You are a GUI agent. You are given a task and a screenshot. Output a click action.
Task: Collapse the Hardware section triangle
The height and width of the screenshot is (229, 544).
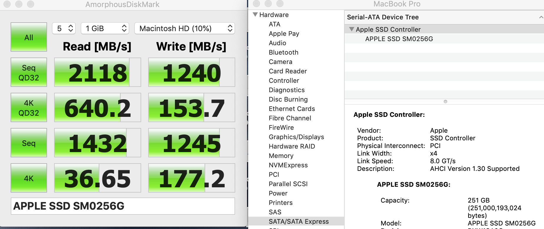coord(255,14)
